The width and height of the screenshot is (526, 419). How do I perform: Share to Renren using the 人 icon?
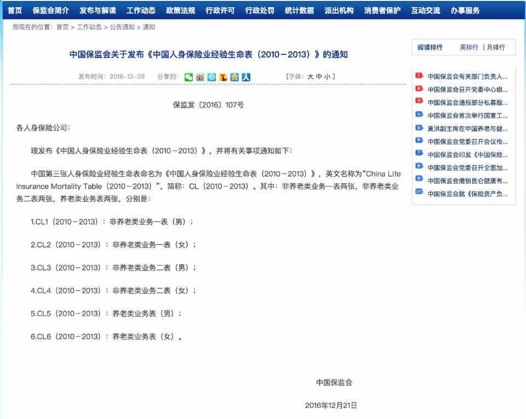point(246,77)
